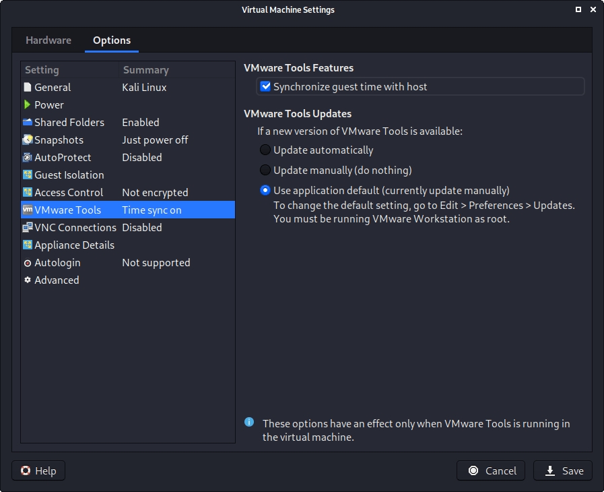This screenshot has width=604, height=492.
Task: Select the Autologin row in settings list
Action: coord(57,263)
